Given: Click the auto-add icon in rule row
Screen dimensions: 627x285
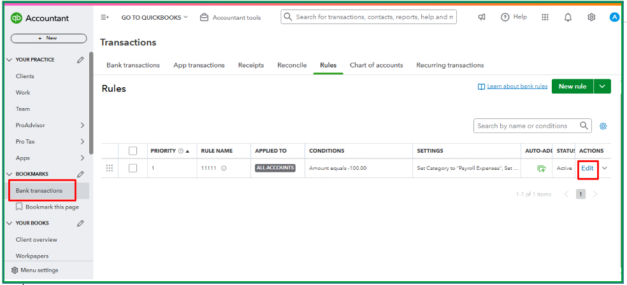Looking at the screenshot, I should pos(542,169).
